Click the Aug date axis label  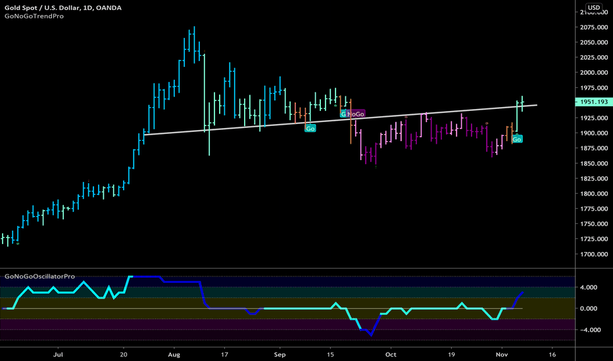coord(174,354)
